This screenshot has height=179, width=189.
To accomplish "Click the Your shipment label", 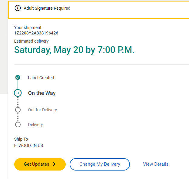I will [x=28, y=28].
